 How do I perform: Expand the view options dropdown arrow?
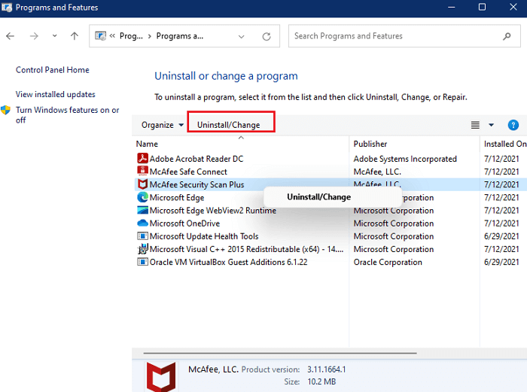pos(491,125)
